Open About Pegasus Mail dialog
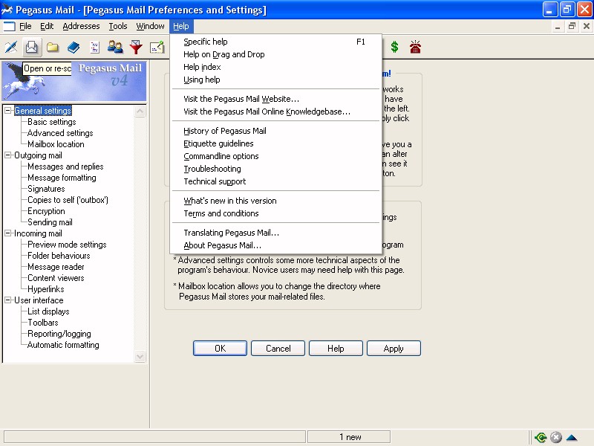This screenshot has width=594, height=446. click(x=275, y=245)
